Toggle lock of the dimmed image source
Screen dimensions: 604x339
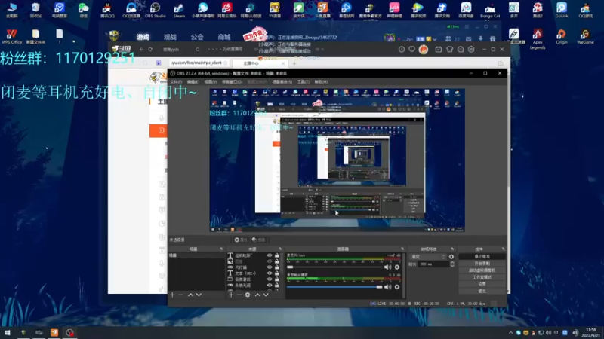tap(276, 261)
